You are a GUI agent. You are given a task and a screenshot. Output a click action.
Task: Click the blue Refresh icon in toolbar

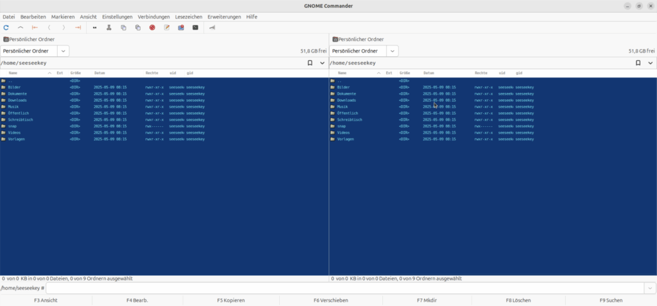coord(6,28)
